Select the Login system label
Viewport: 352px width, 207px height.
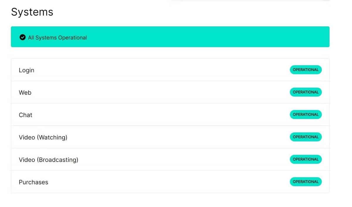point(26,70)
